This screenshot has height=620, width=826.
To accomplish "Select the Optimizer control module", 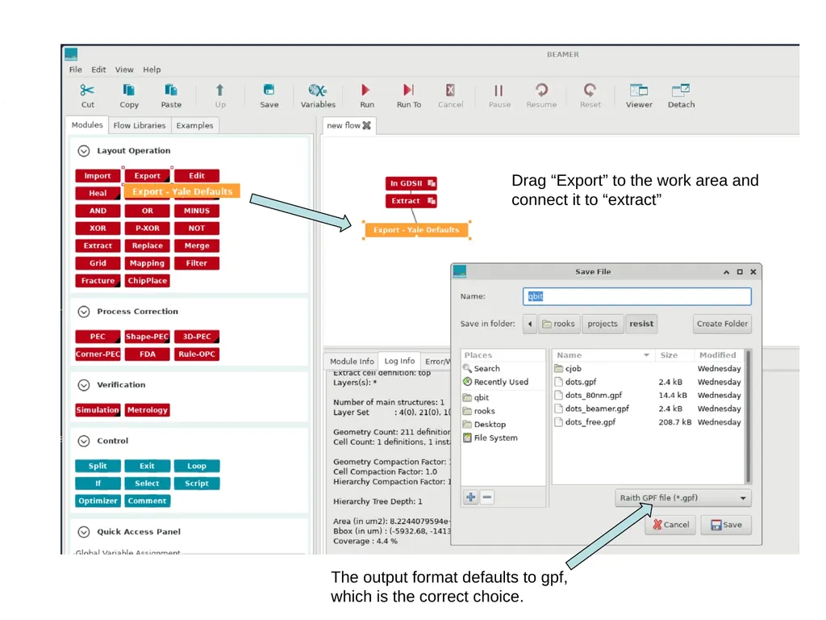I will tap(98, 501).
